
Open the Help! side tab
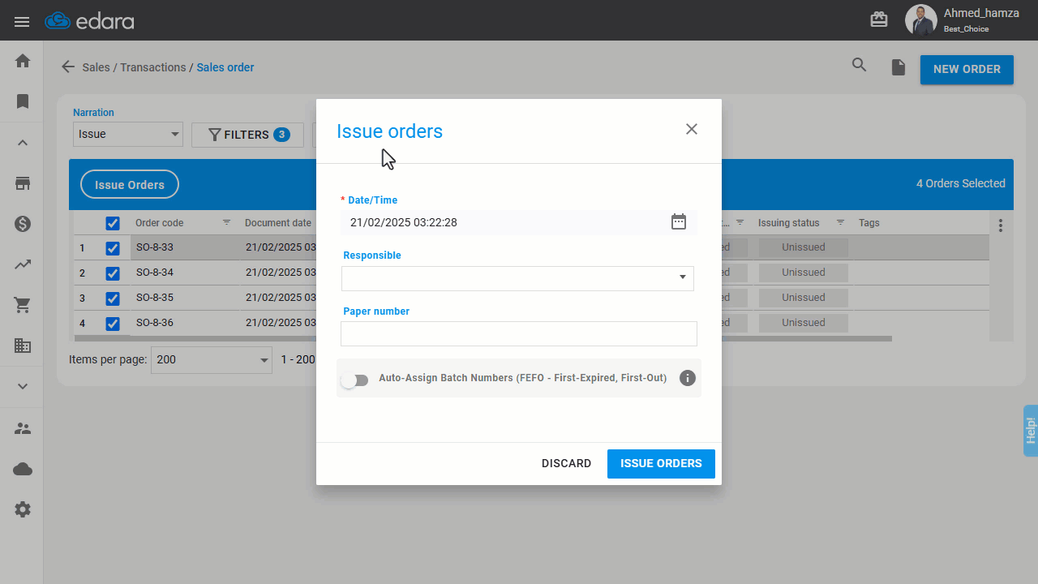point(1030,430)
